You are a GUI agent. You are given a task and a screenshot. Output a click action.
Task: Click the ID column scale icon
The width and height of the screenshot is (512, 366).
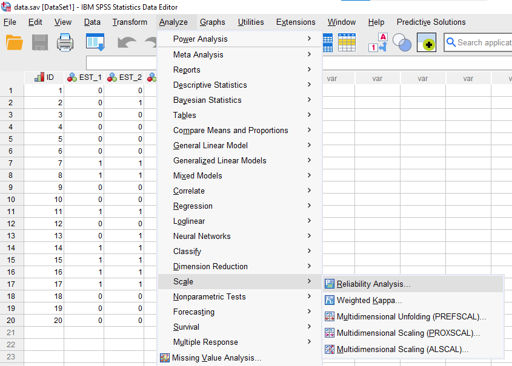click(x=39, y=77)
